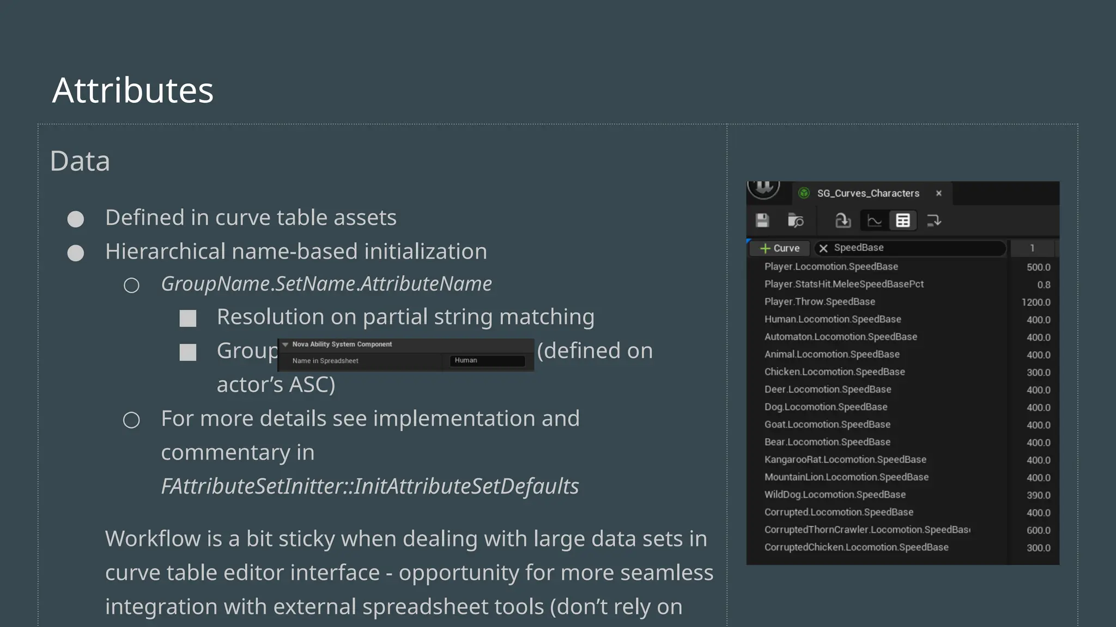Image resolution: width=1116 pixels, height=627 pixels.
Task: Click the Save asset floppy disk icon
Action: [x=762, y=220]
